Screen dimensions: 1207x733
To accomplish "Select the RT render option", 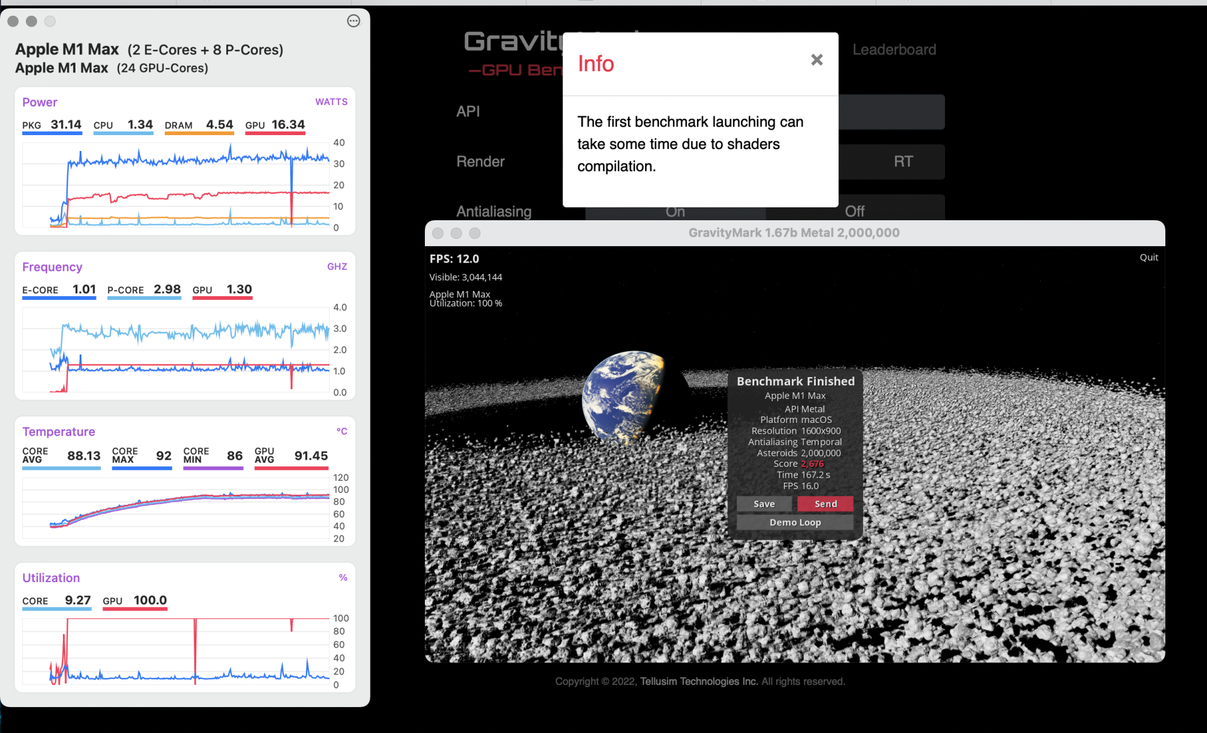I will pos(903,162).
